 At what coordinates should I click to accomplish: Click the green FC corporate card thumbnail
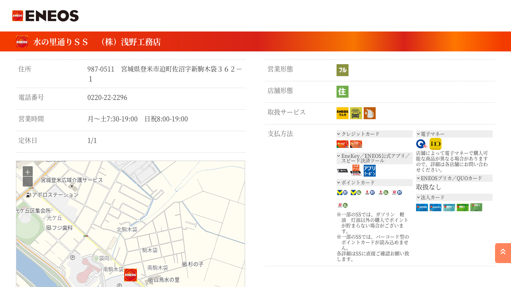(x=462, y=207)
